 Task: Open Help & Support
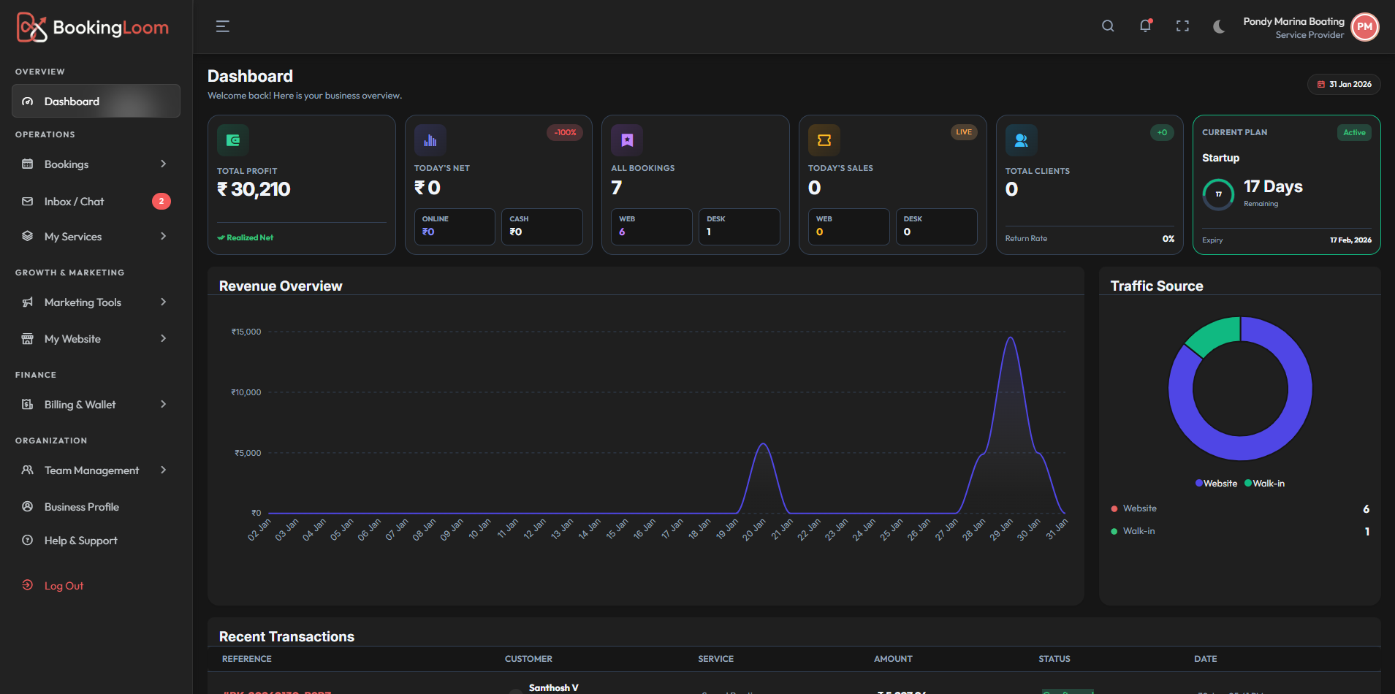(x=80, y=541)
